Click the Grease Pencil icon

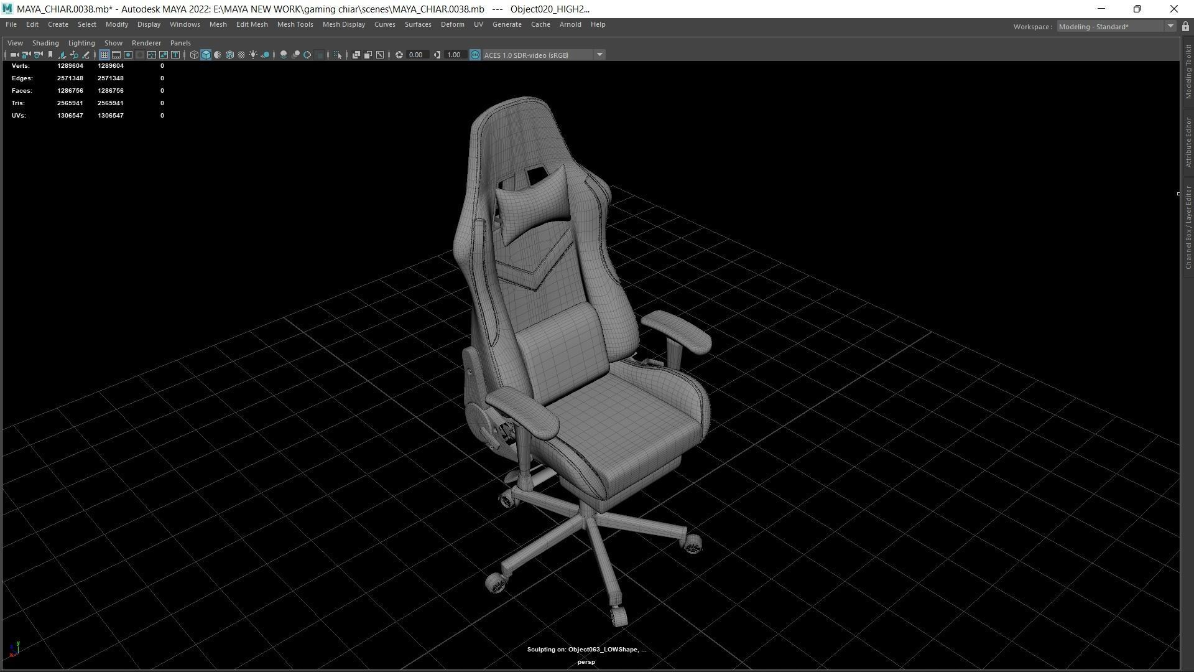pyautogui.click(x=86, y=55)
